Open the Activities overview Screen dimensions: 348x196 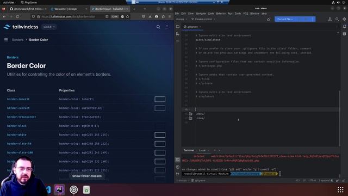pyautogui.click(x=9, y=2)
